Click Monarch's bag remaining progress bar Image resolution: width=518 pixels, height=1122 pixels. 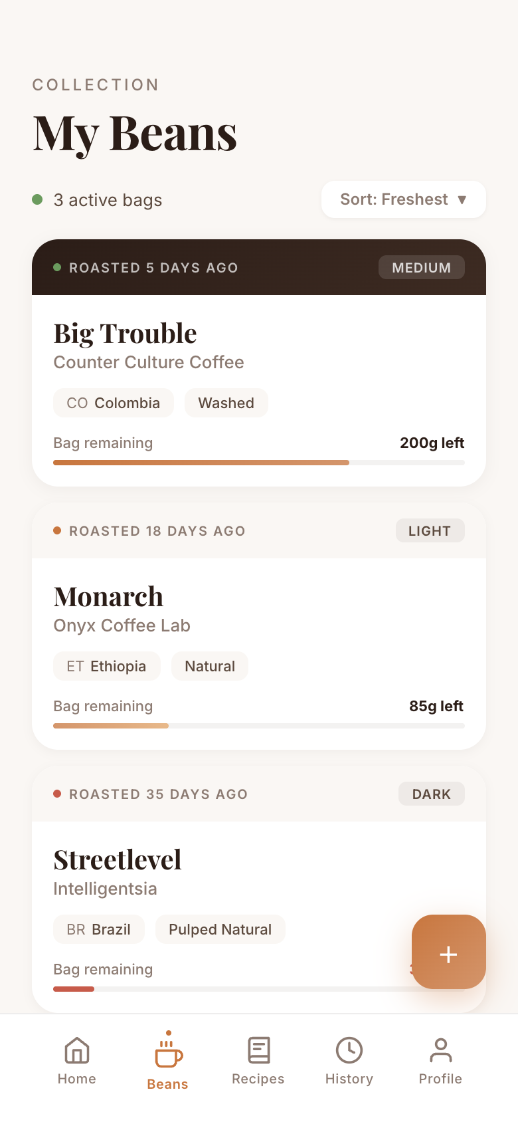click(x=259, y=725)
